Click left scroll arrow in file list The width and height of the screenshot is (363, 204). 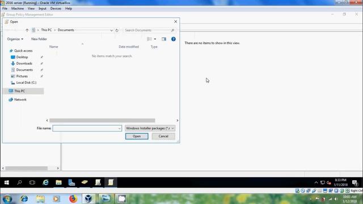point(47,121)
